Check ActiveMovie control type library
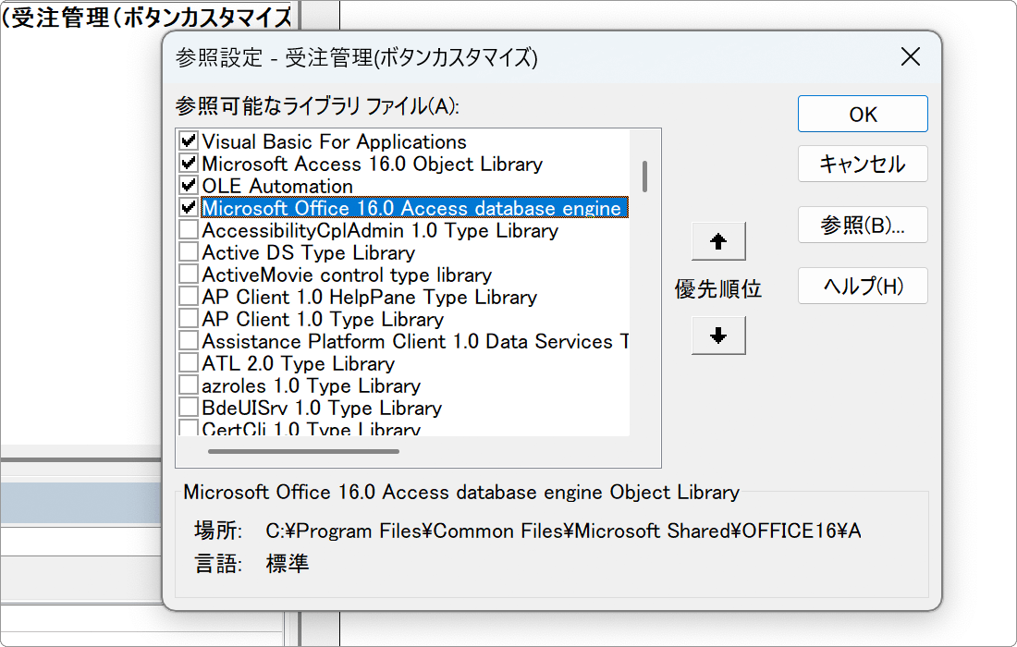 point(188,274)
